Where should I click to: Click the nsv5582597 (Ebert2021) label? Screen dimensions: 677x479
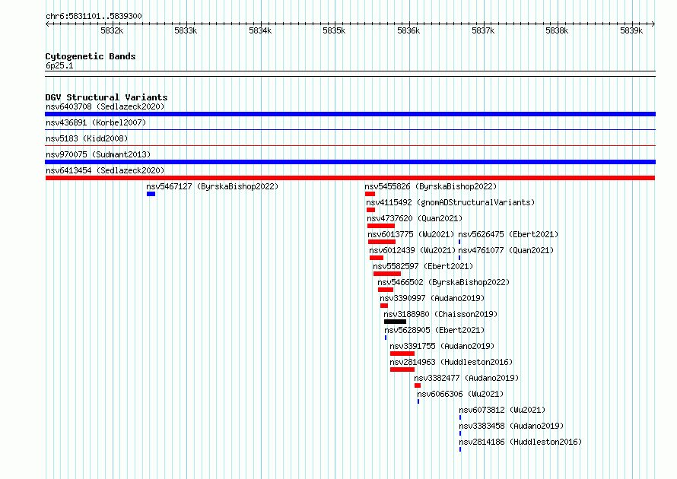[423, 266]
